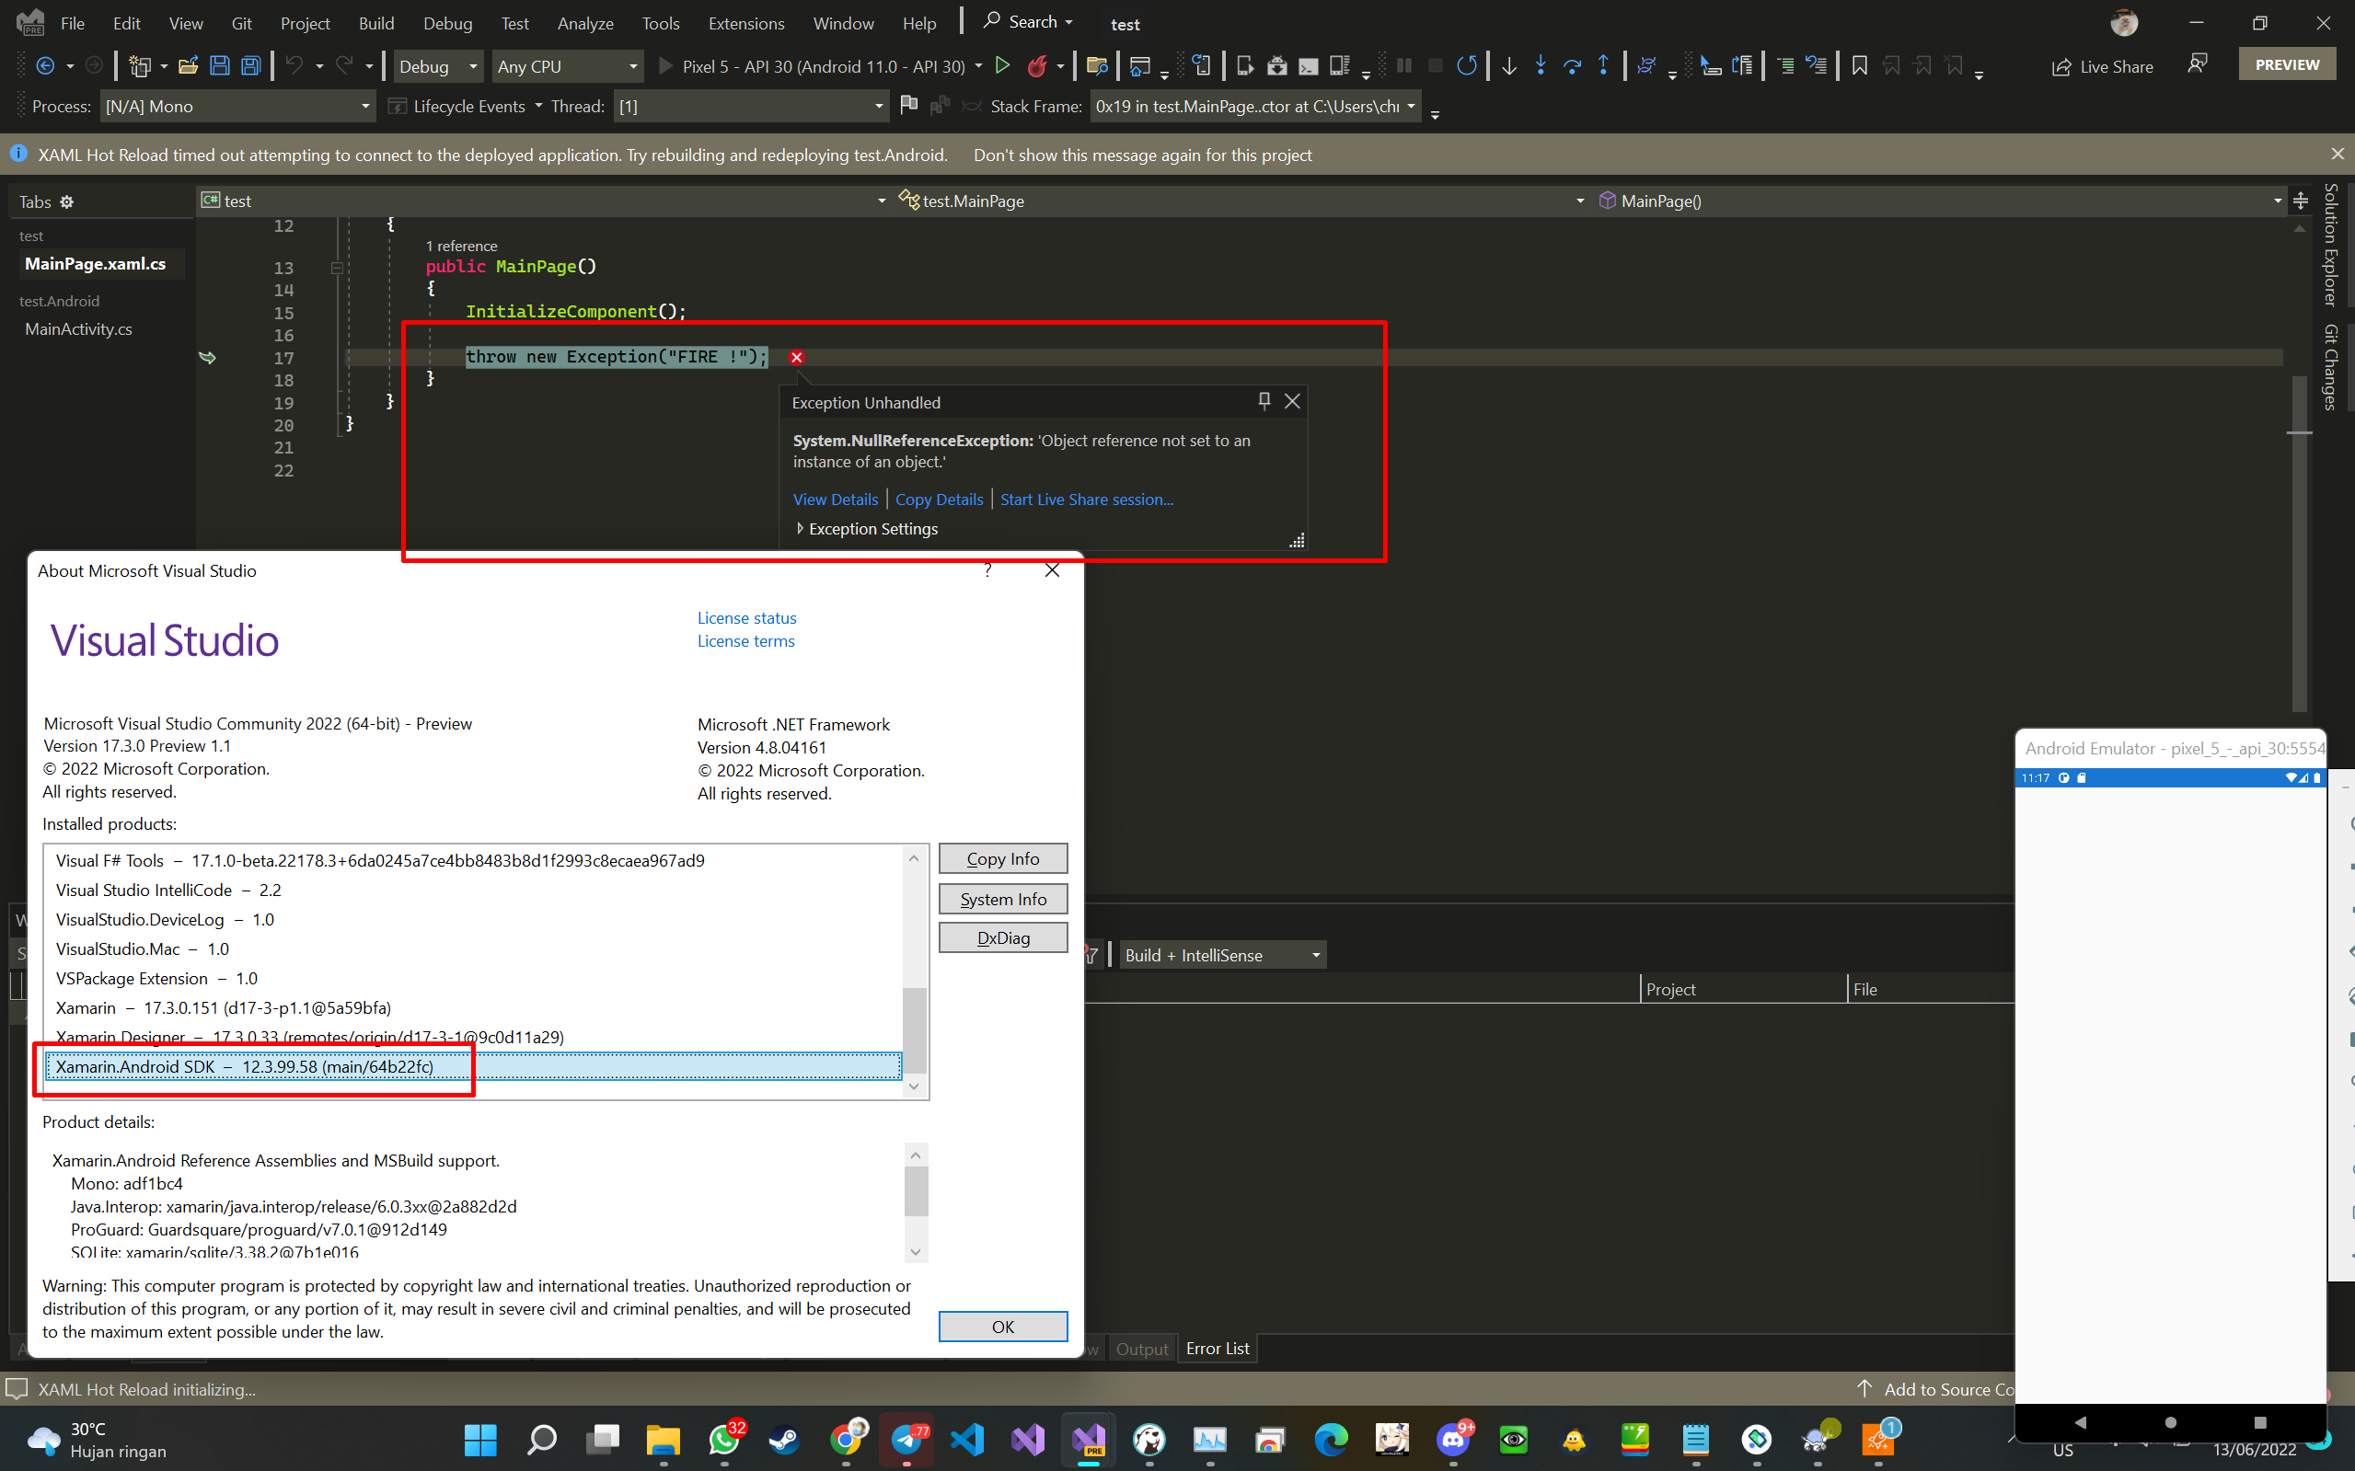The width and height of the screenshot is (2355, 1471).
Task: Click the Copy Info button
Action: pos(1002,858)
